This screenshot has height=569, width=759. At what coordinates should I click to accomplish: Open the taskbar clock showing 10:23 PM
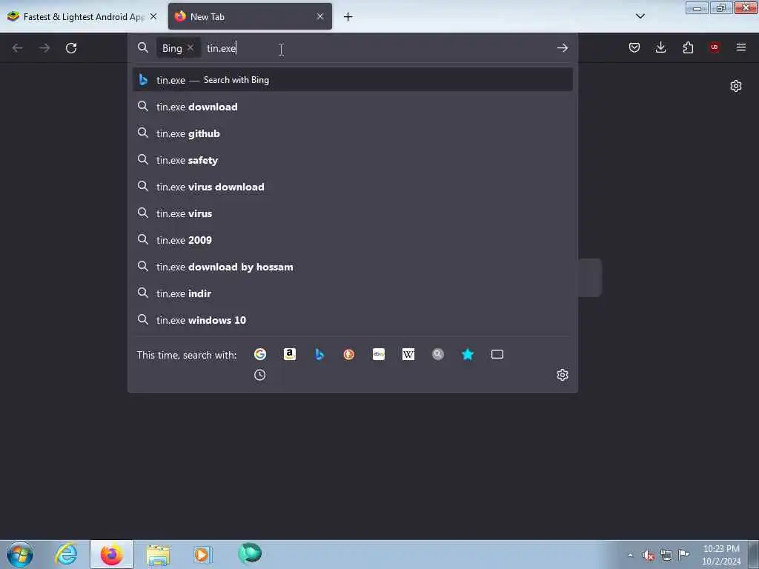click(720, 555)
